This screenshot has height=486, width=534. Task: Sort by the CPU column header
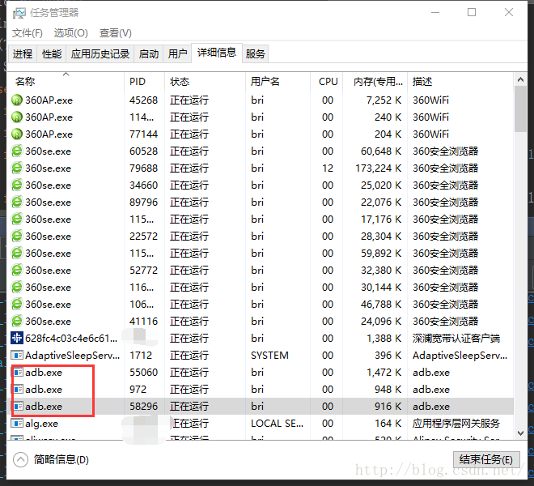(x=327, y=82)
